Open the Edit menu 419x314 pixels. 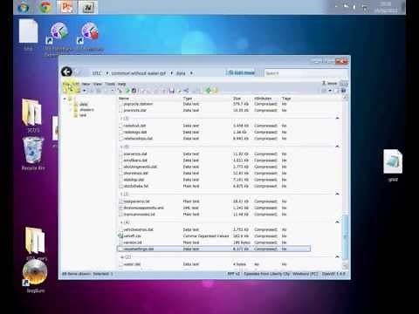point(76,84)
